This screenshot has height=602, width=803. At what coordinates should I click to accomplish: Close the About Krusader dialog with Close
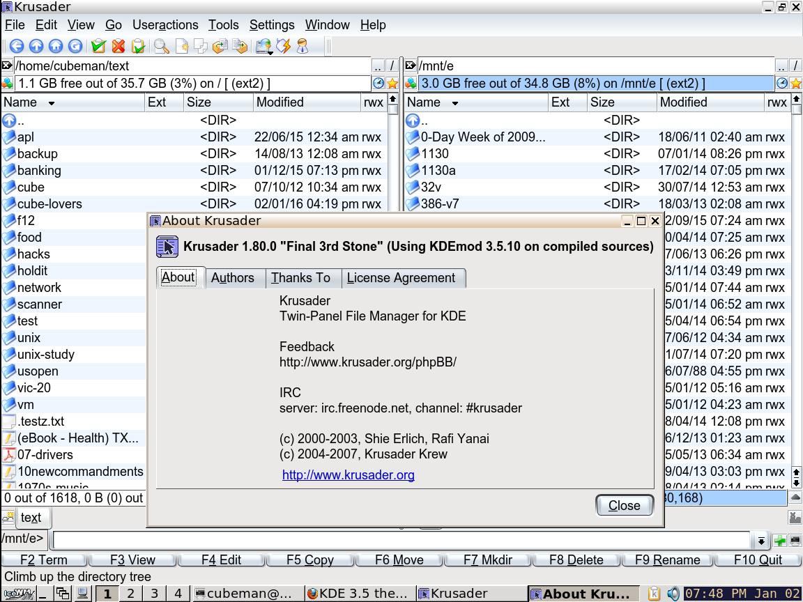625,506
